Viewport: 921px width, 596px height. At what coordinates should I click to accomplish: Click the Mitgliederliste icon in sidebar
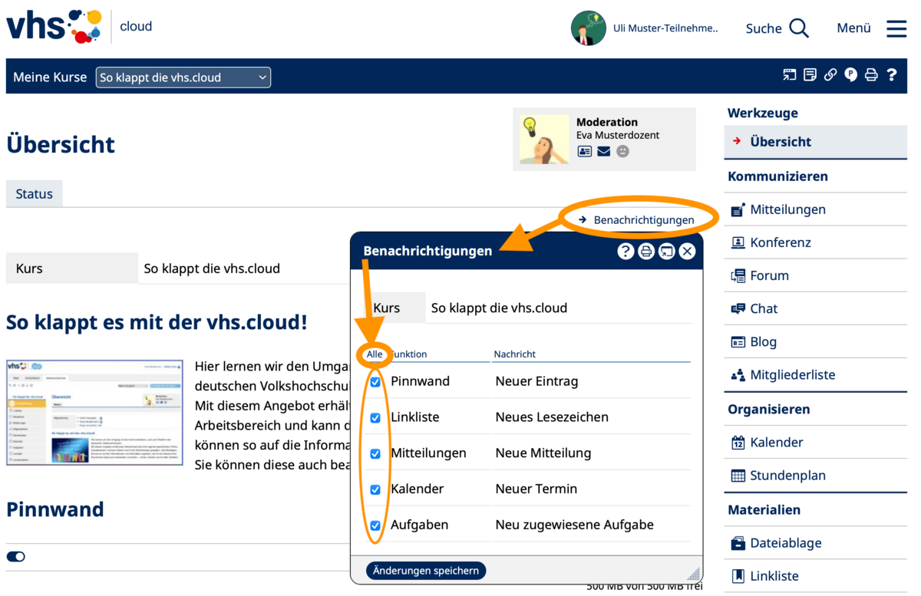[738, 375]
